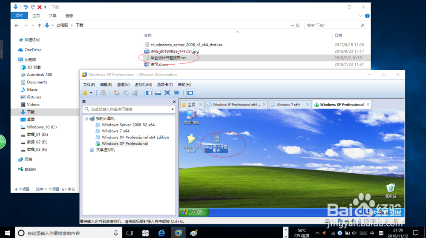Click the Send Ctrl+Alt+Del toolbar icon
426x238 pixels.
[103, 93]
